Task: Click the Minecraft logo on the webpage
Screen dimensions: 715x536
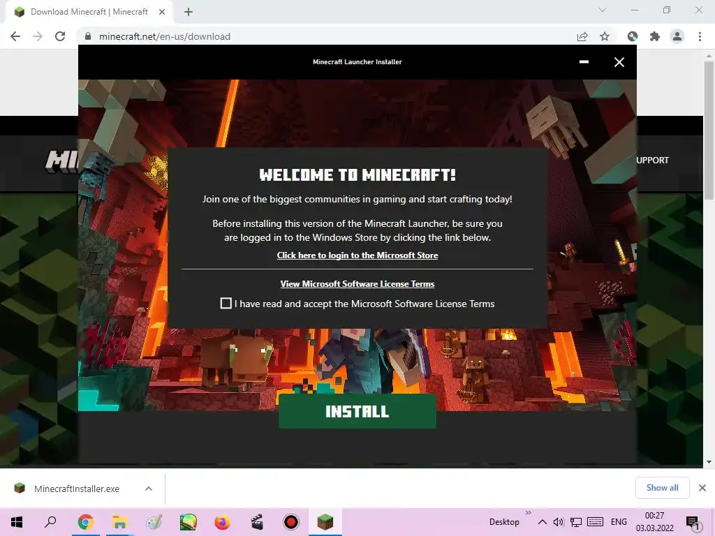Action: (x=61, y=161)
